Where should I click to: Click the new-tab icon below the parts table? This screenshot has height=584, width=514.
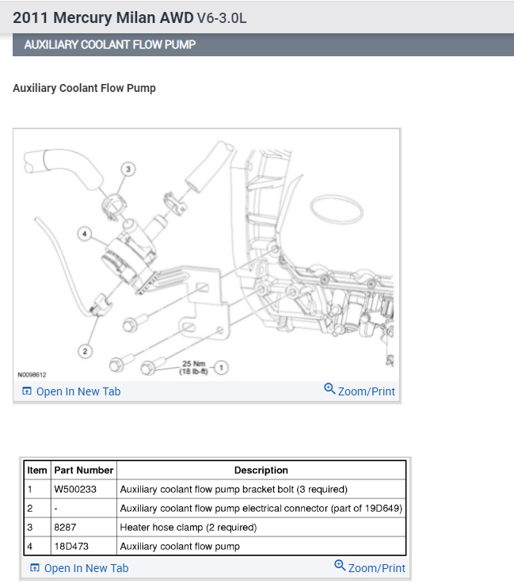[x=35, y=567]
